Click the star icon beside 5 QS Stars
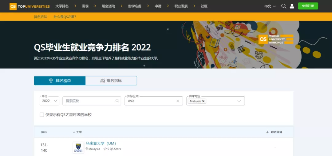The width and height of the screenshot is (332, 156). [105, 149]
